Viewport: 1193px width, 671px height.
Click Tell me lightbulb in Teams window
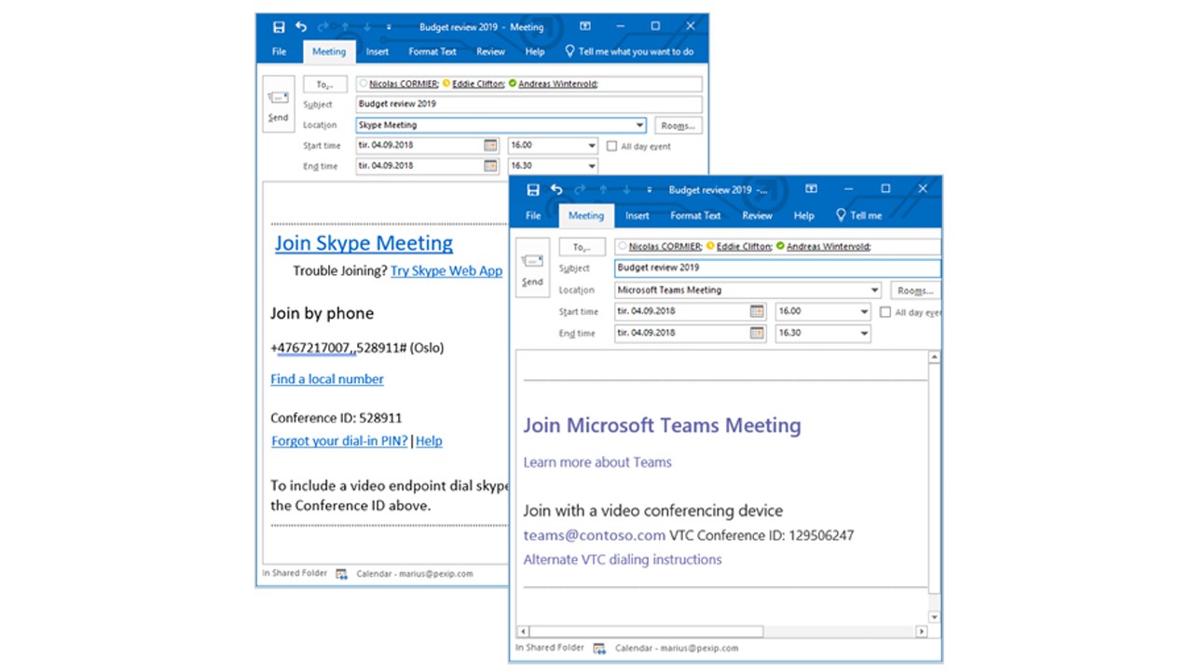tap(841, 215)
